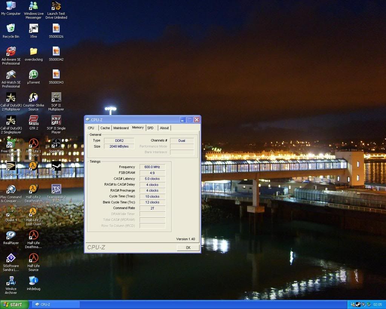Open the About tab in CPU-Z
The width and height of the screenshot is (386, 309).
[164, 128]
